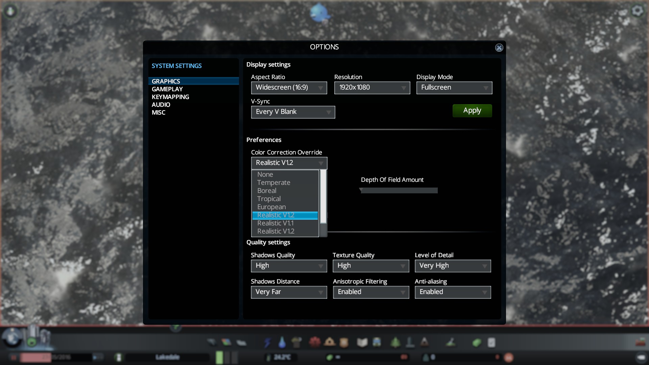Switch to the AUDIO settings category

click(x=161, y=105)
